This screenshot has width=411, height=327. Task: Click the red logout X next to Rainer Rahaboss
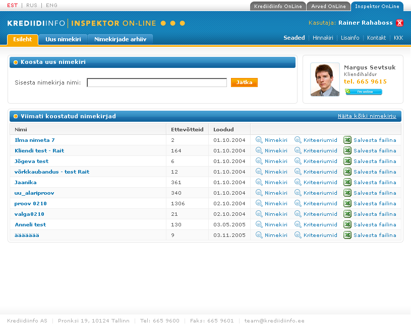click(x=399, y=23)
